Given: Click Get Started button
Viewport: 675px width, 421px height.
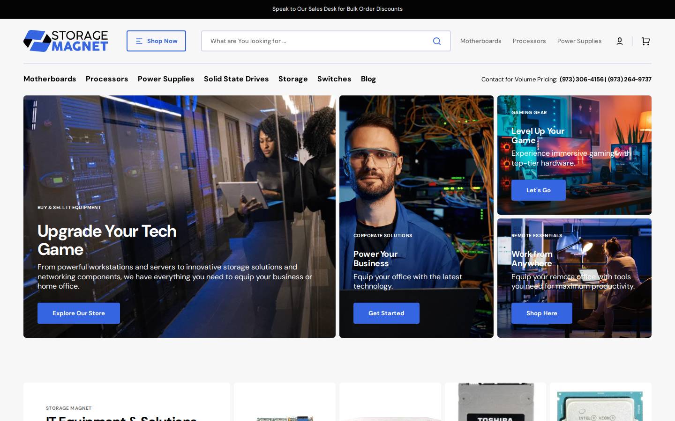Looking at the screenshot, I should pos(386,313).
